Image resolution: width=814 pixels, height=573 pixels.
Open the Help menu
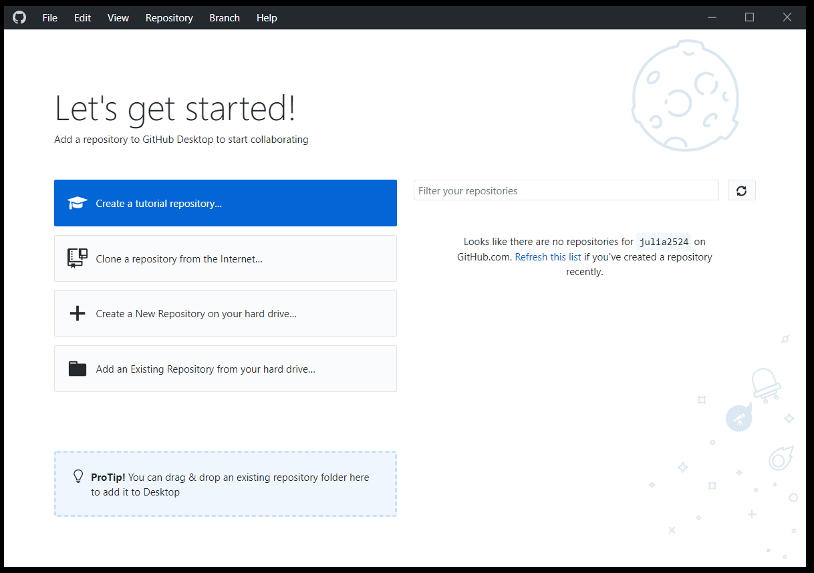point(267,18)
